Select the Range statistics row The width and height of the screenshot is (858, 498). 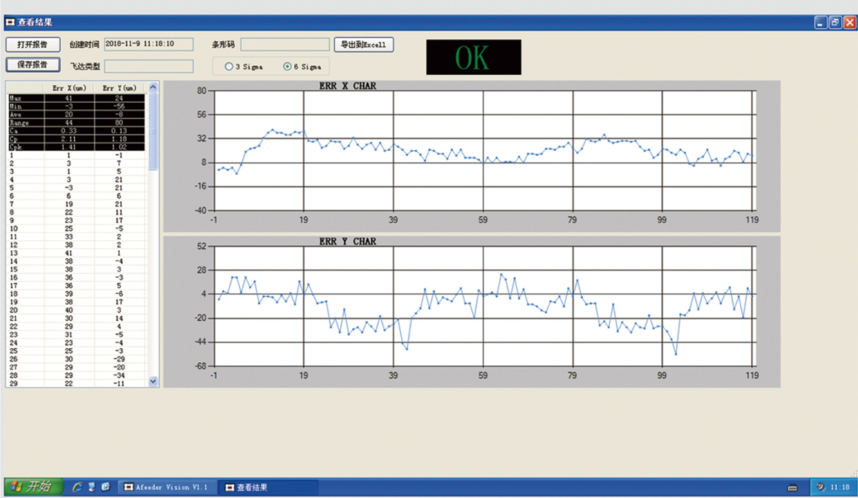[77, 122]
